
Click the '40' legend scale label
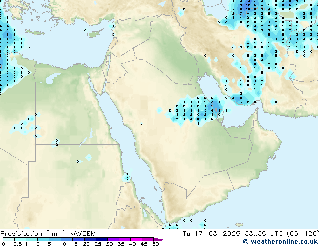(132, 244)
